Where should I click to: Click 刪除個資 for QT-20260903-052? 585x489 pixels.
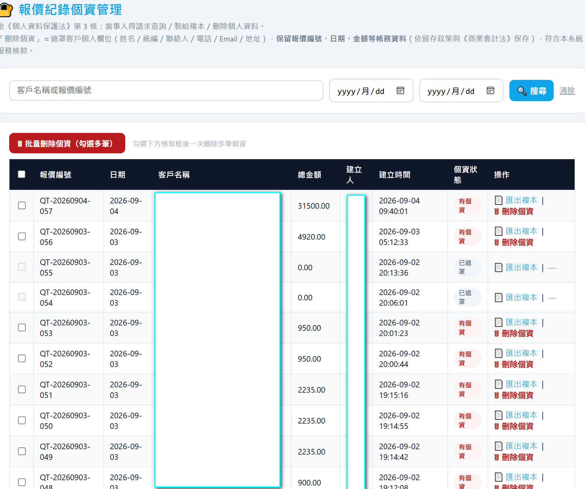517,364
